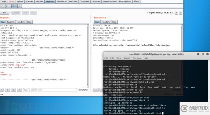Click the plus button in request search bar
The width and height of the screenshot is (210, 115).
click(13, 90)
